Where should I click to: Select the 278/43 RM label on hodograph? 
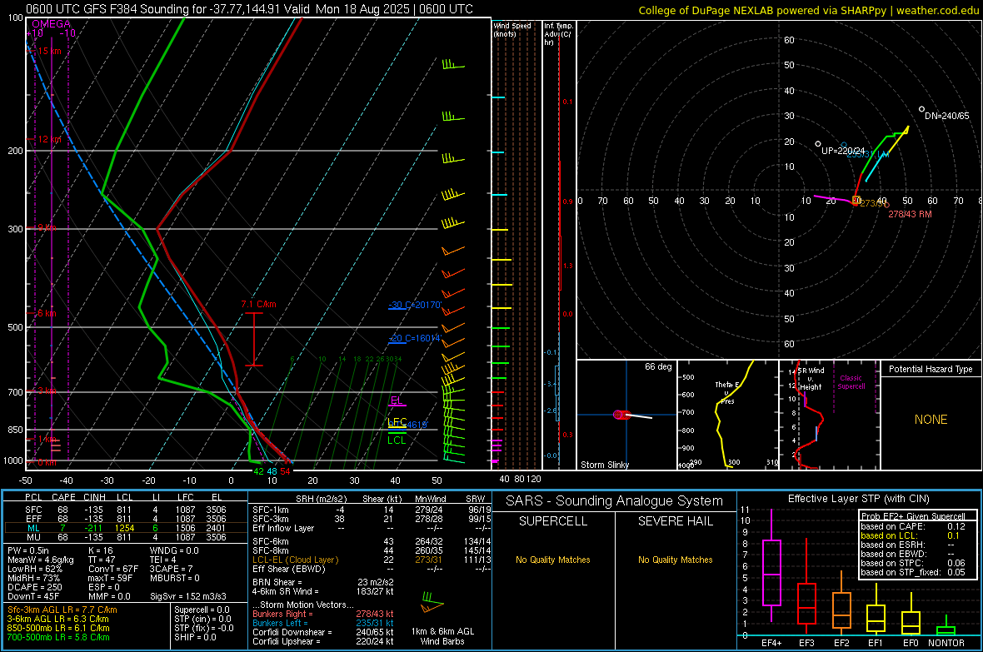click(910, 214)
